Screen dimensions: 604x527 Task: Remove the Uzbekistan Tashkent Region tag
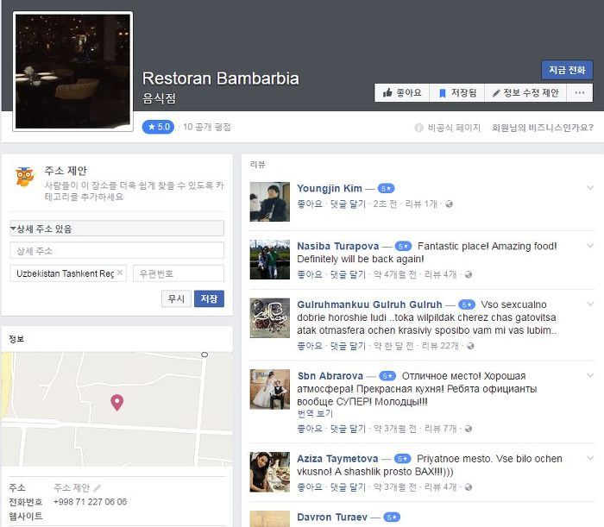tap(120, 273)
